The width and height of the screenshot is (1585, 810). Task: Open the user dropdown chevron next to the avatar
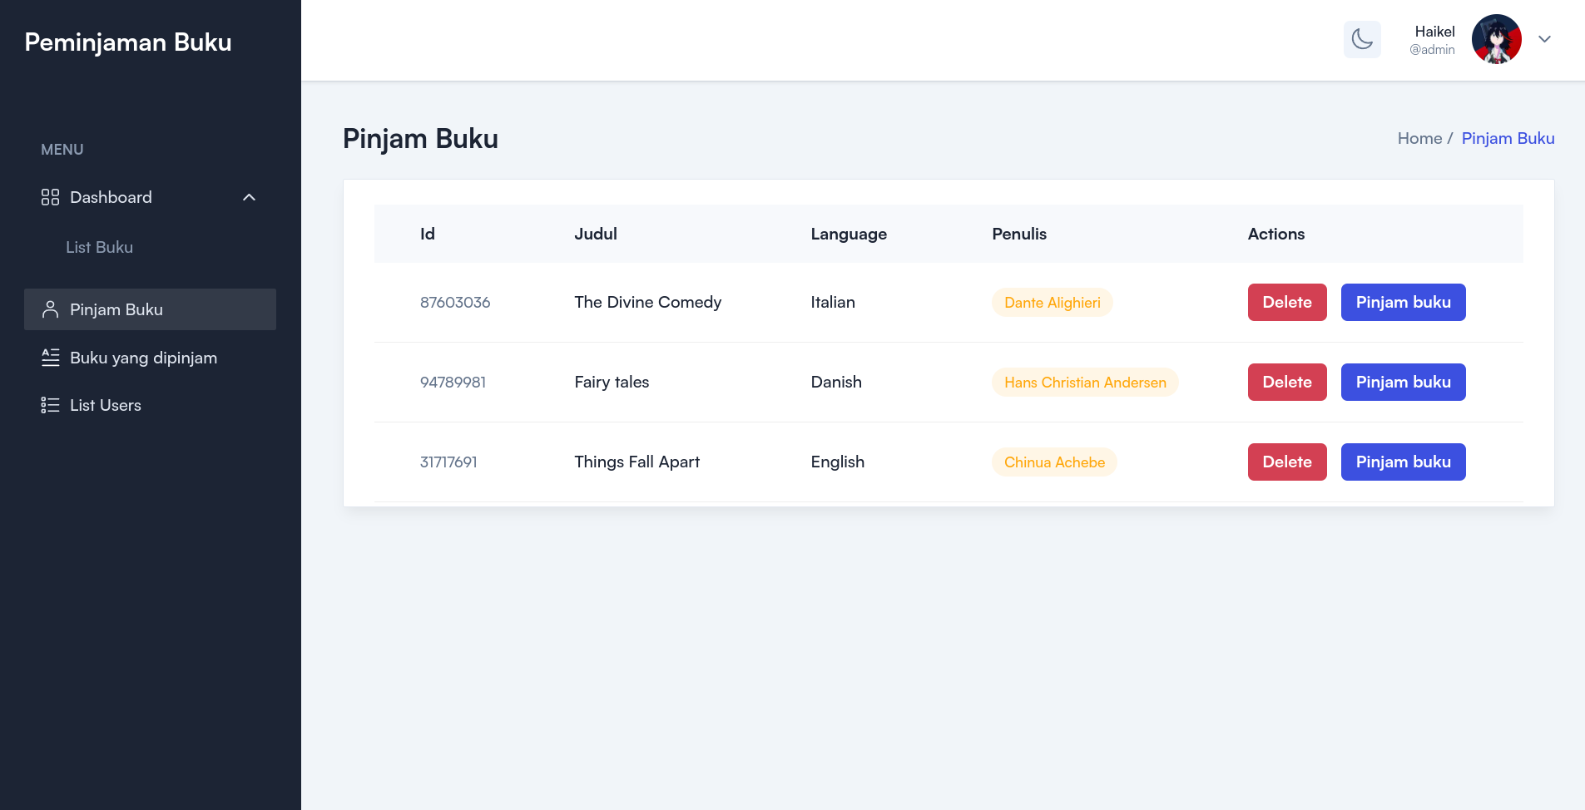click(1544, 39)
